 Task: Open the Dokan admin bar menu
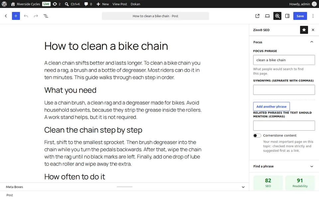point(135,4)
